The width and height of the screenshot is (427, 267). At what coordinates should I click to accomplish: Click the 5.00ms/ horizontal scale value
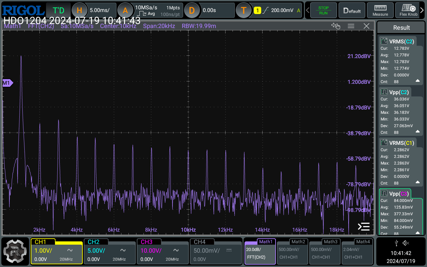[100, 10]
